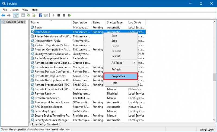
Task: Expand the All Tasks submenu
Action: (x=120, y=63)
